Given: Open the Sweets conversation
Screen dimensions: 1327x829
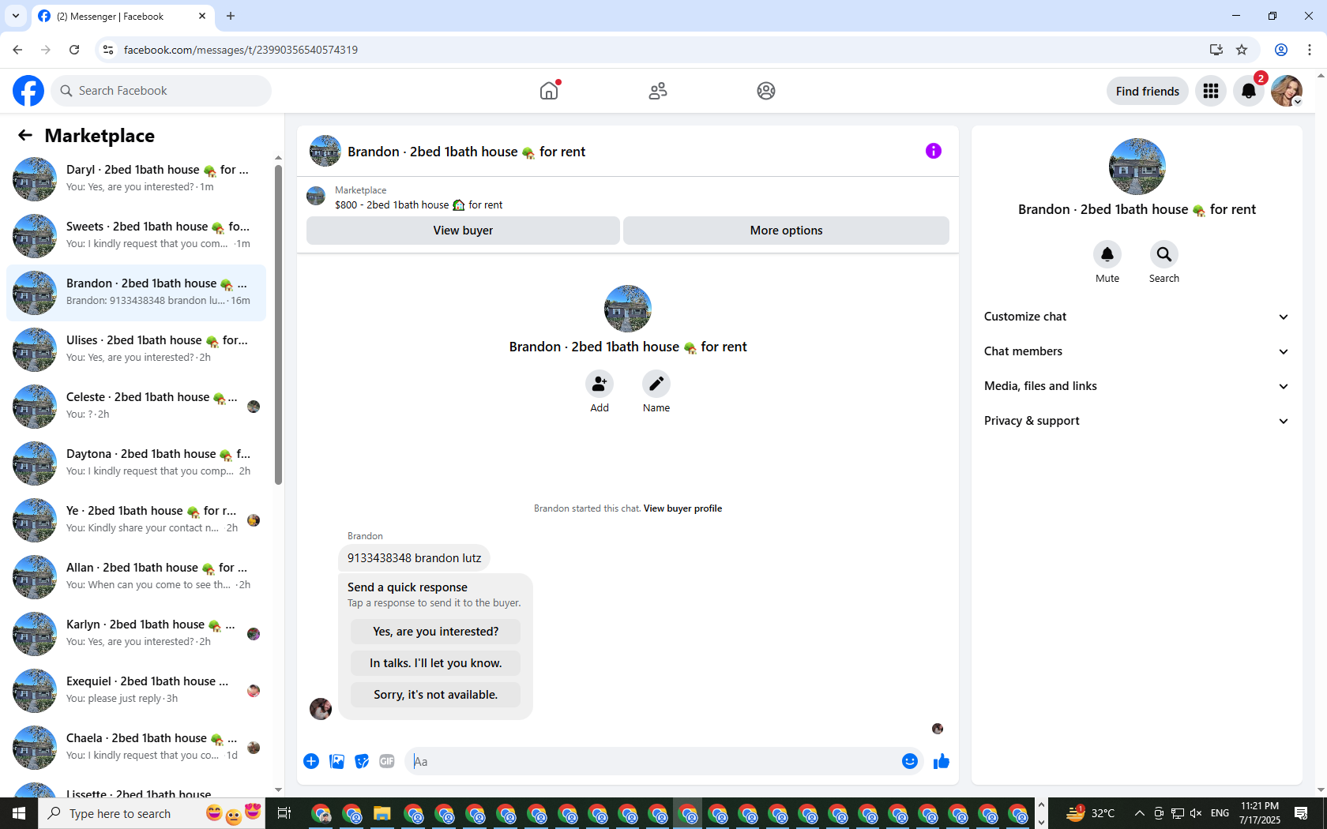Looking at the screenshot, I should pyautogui.click(x=136, y=235).
